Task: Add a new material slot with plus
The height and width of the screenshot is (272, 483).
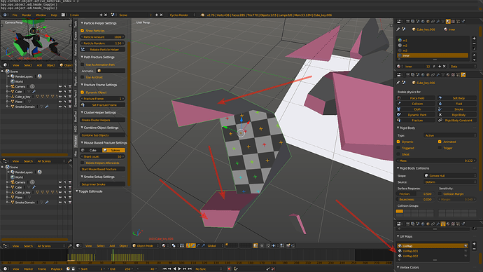Action: (474, 39)
